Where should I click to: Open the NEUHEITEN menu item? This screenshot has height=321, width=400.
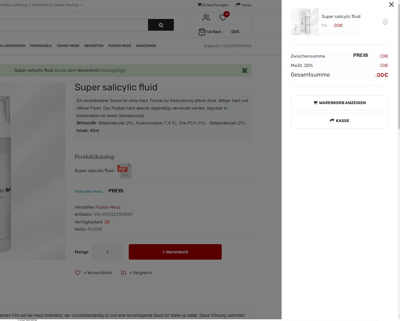94,46
